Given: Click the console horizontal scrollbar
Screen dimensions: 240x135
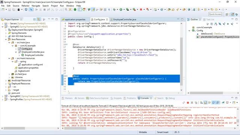Looking at the screenshot, I should [x=75, y=128].
